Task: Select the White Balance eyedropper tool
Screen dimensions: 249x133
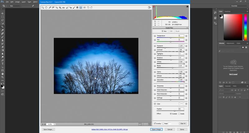Action: click(x=49, y=7)
